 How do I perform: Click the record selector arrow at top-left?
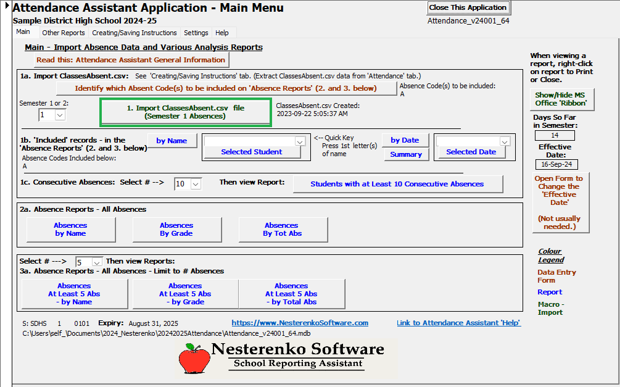point(7,6)
